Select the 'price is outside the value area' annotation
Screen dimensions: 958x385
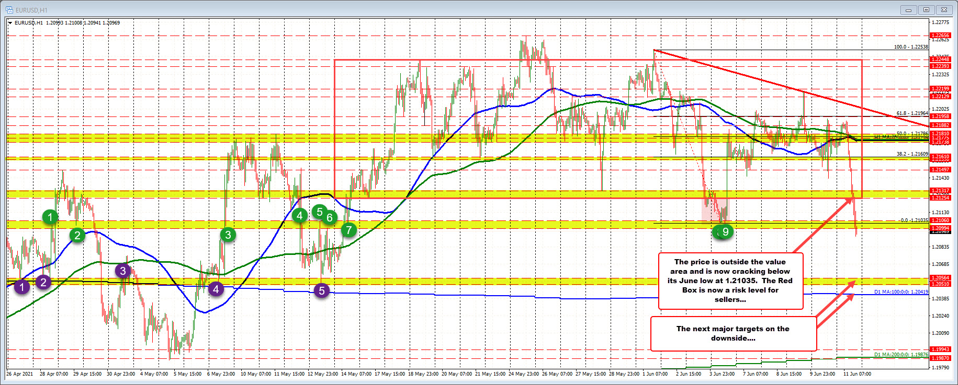pos(730,281)
